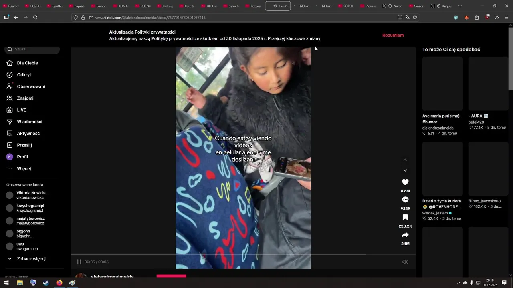This screenshot has width=513, height=288.
Task: Open Steam from the Windows taskbar
Action: pyautogui.click(x=46, y=283)
